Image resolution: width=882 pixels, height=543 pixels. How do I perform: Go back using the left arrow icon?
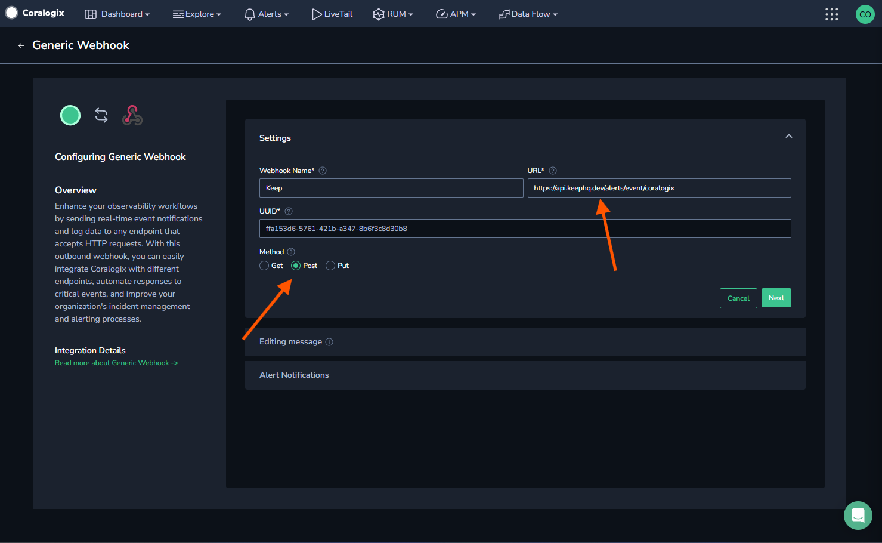coord(21,45)
